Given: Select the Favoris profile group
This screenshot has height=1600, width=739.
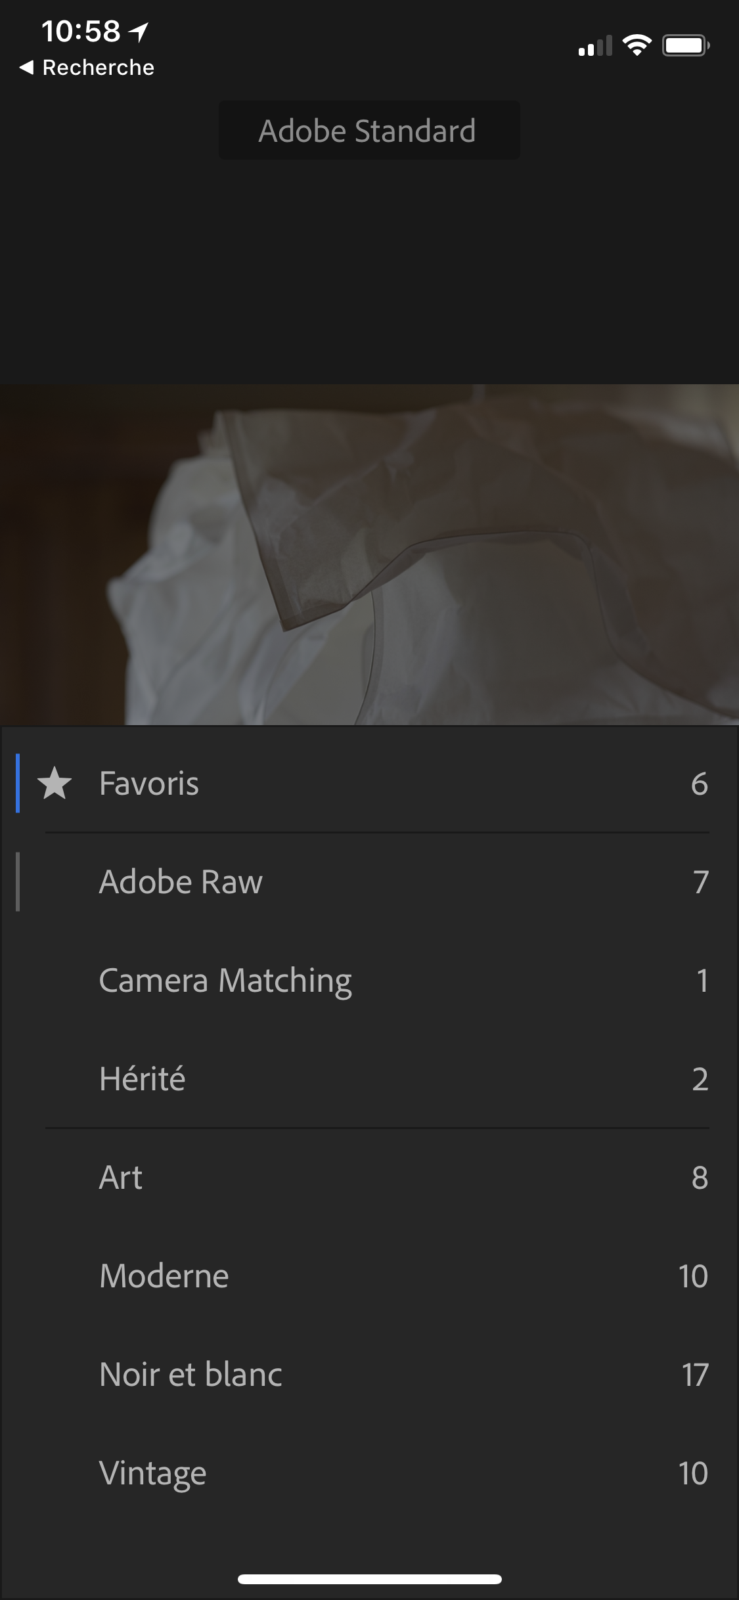Looking at the screenshot, I should tap(148, 784).
